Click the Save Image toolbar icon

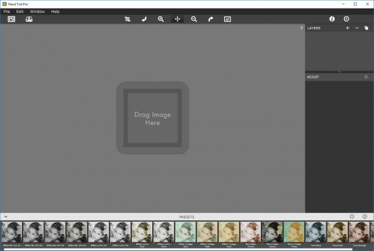(x=29, y=19)
